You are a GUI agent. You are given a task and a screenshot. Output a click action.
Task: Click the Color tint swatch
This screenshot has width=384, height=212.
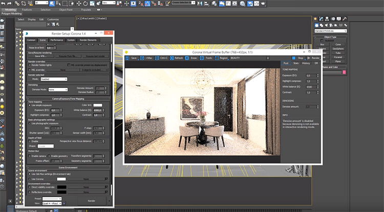(97, 105)
